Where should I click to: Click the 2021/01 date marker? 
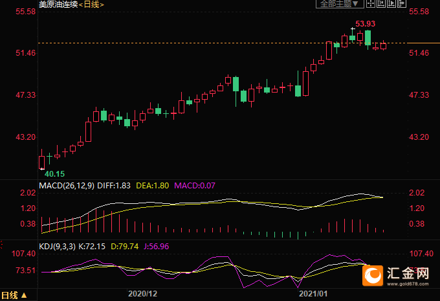coord(313,294)
